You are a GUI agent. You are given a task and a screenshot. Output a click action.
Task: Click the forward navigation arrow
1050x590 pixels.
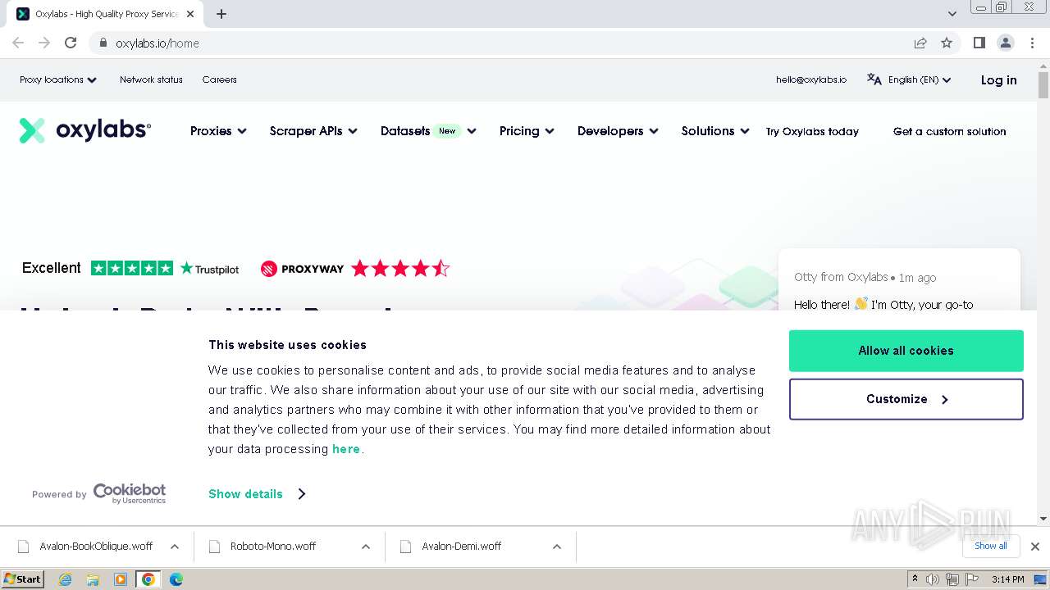coord(44,43)
